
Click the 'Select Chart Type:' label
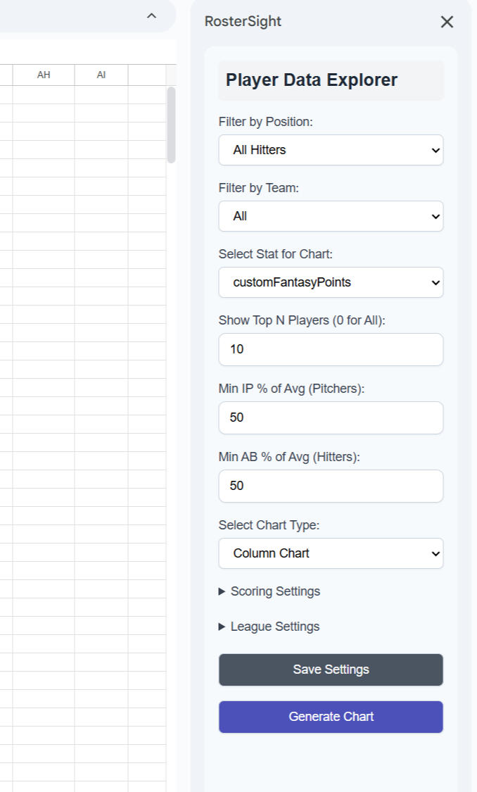pos(269,525)
